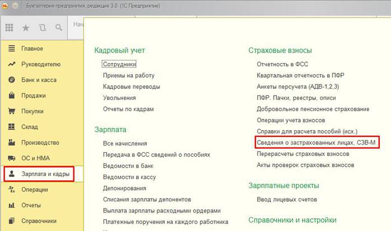
Task: Click the cart icon for Покупки
Action: click(11, 111)
